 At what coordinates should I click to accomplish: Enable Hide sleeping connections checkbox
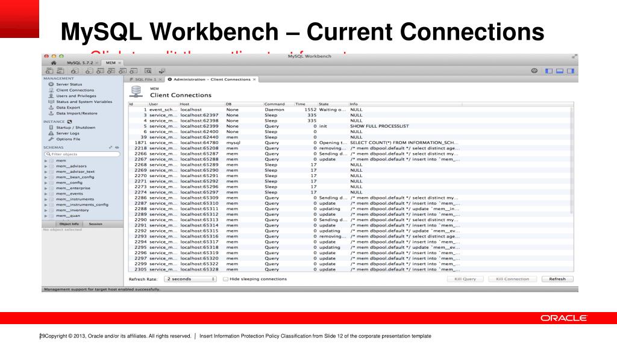pyautogui.click(x=225, y=279)
